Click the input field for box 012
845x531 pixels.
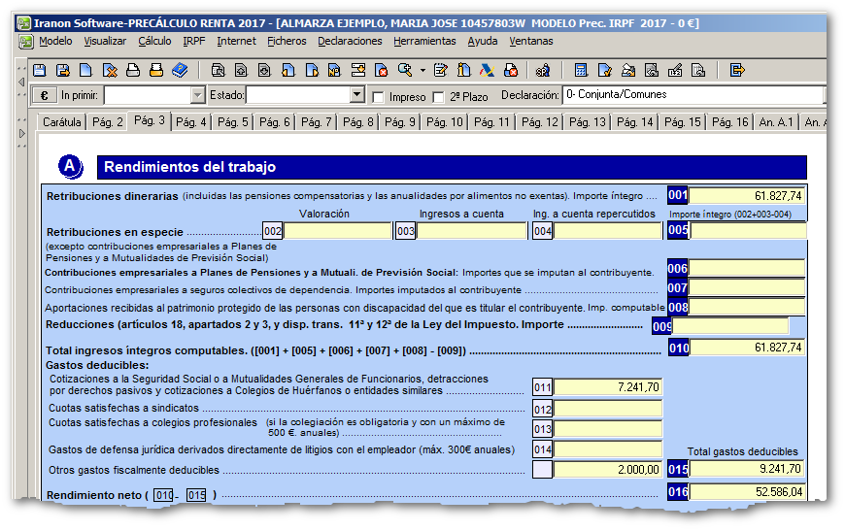pos(607,409)
